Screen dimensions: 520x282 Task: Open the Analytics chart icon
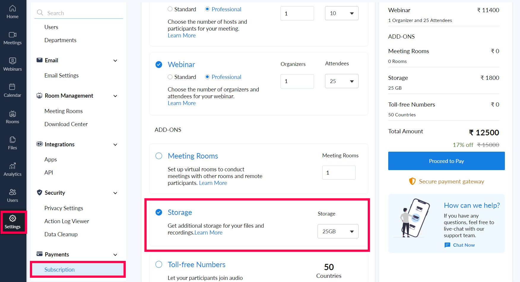(x=12, y=166)
